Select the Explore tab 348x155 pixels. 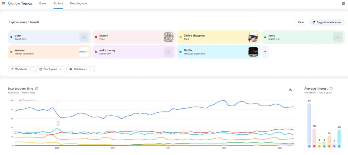click(58, 3)
